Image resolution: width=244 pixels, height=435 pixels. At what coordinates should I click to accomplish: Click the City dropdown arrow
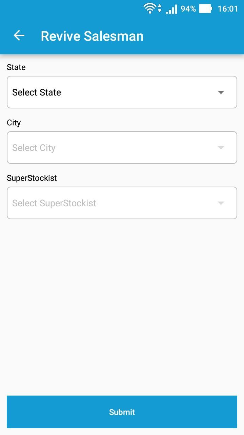click(221, 147)
